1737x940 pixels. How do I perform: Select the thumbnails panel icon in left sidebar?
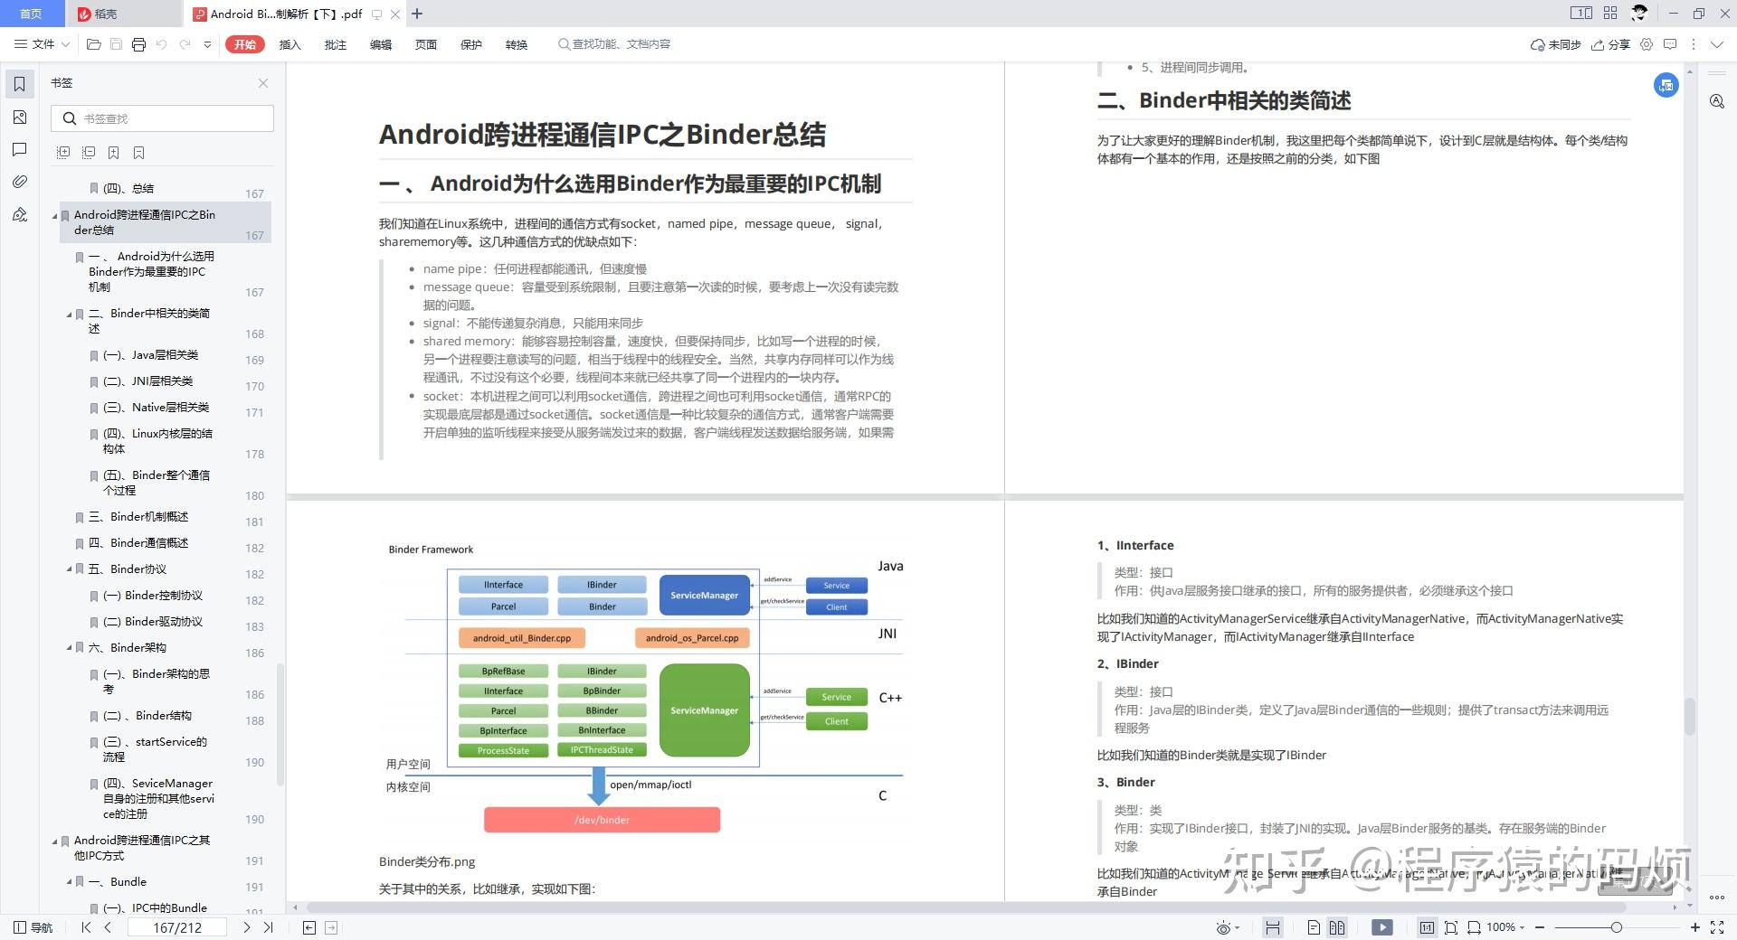point(19,117)
